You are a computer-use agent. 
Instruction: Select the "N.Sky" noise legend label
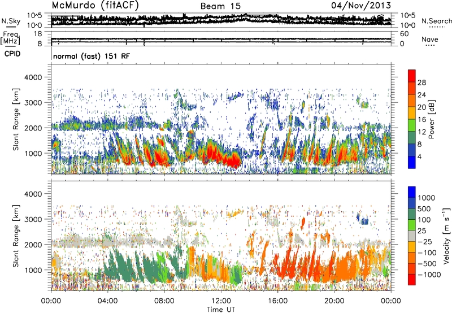click(11, 21)
